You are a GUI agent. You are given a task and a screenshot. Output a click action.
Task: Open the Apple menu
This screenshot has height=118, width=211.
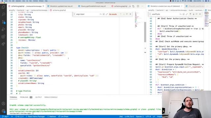click(x=2, y=1)
